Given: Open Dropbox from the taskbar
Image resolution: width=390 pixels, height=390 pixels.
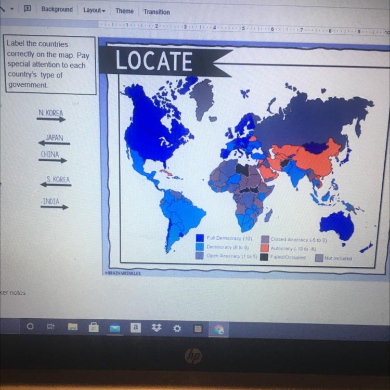Looking at the screenshot, I should (x=157, y=328).
